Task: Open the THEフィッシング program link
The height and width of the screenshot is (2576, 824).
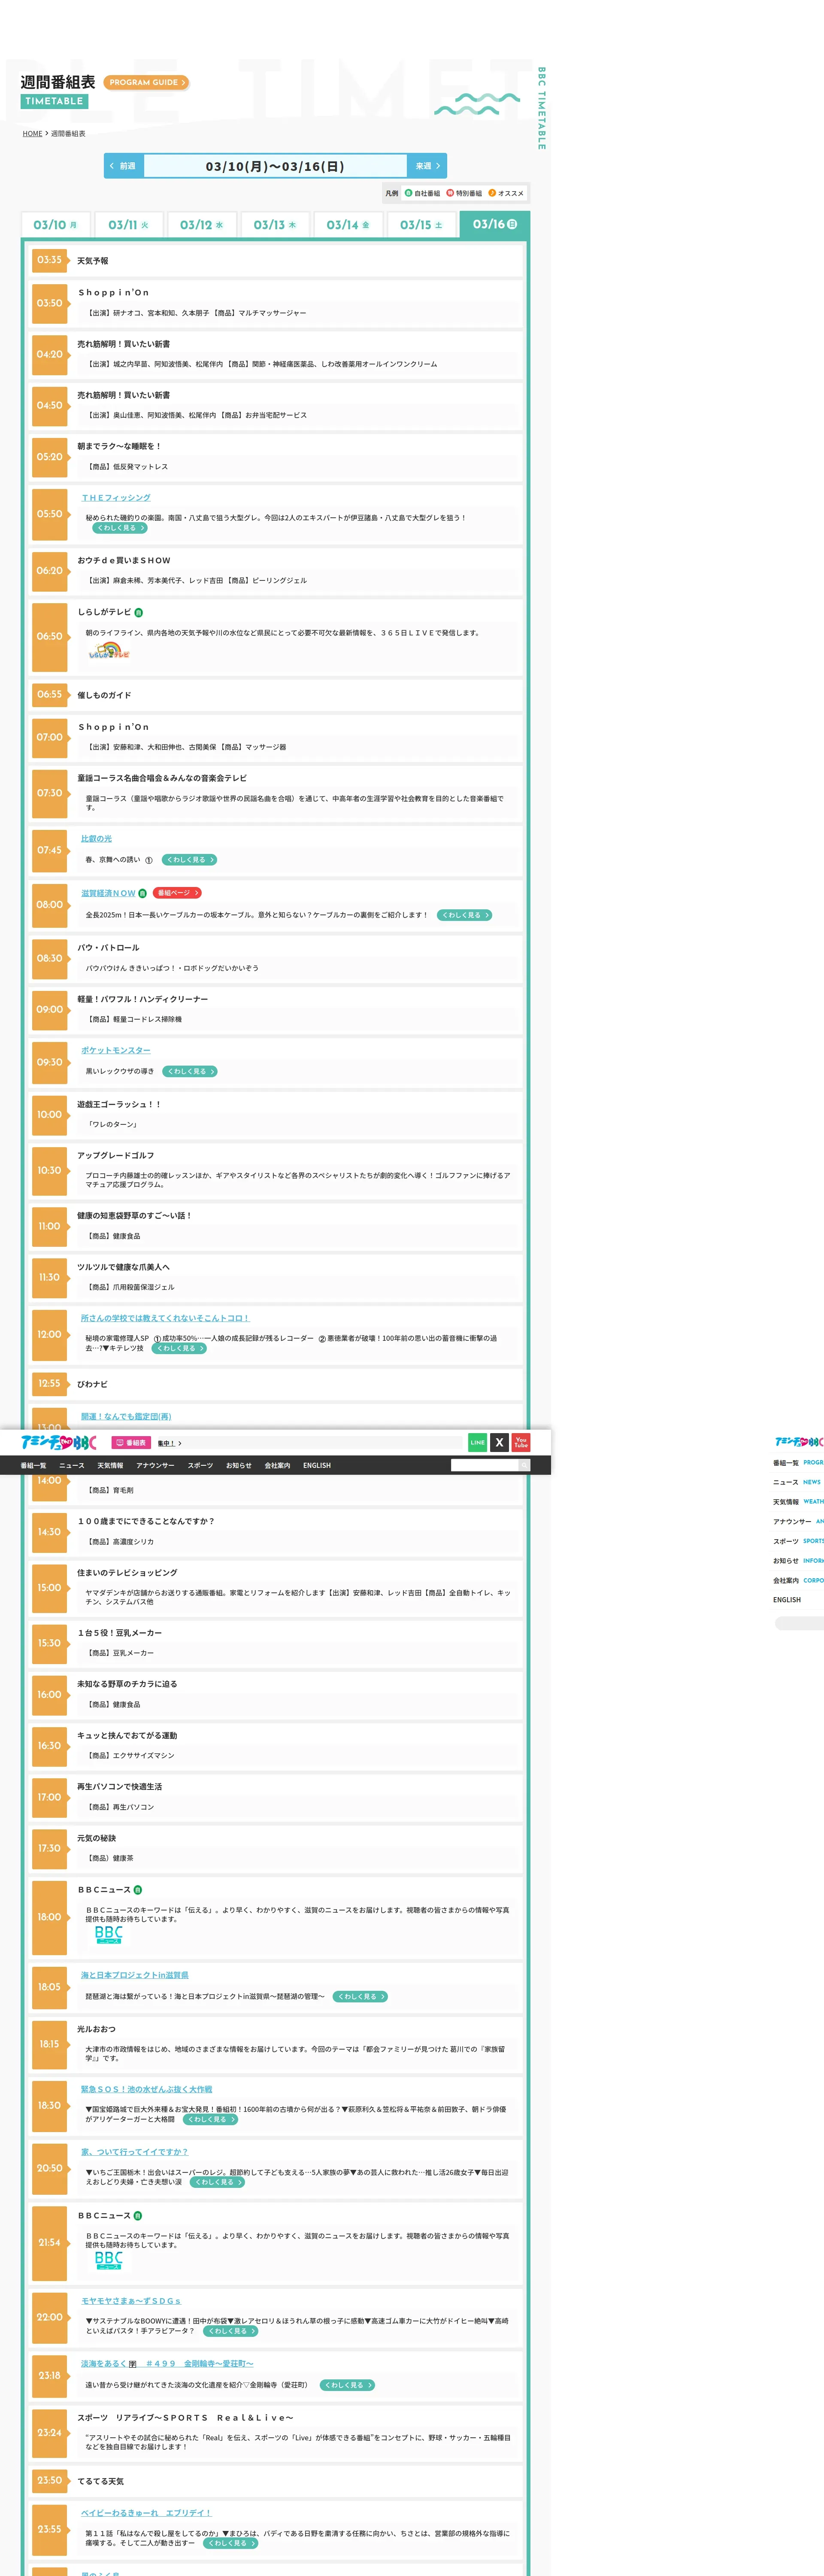Action: pos(116,498)
